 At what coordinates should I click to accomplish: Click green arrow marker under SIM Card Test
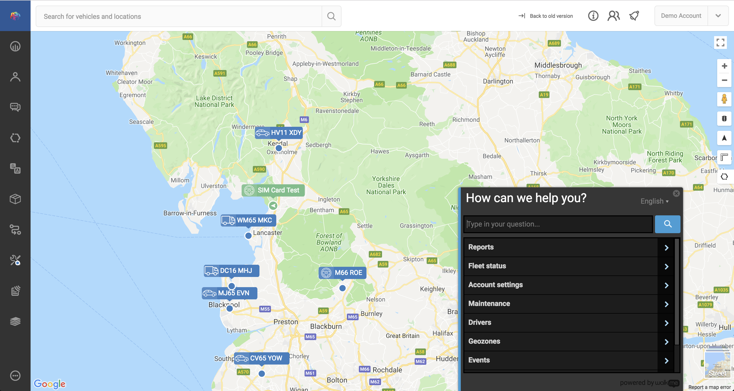pyautogui.click(x=273, y=205)
